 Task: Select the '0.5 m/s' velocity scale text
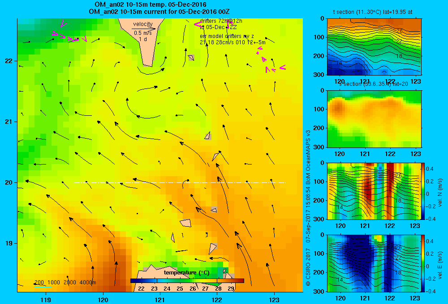tap(143, 33)
